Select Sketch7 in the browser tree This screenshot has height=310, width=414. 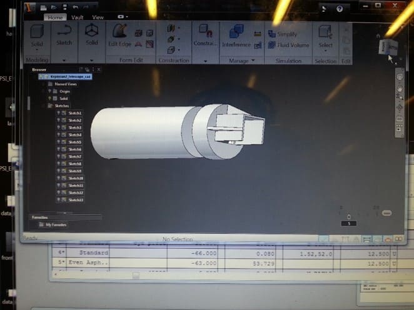pos(74,156)
